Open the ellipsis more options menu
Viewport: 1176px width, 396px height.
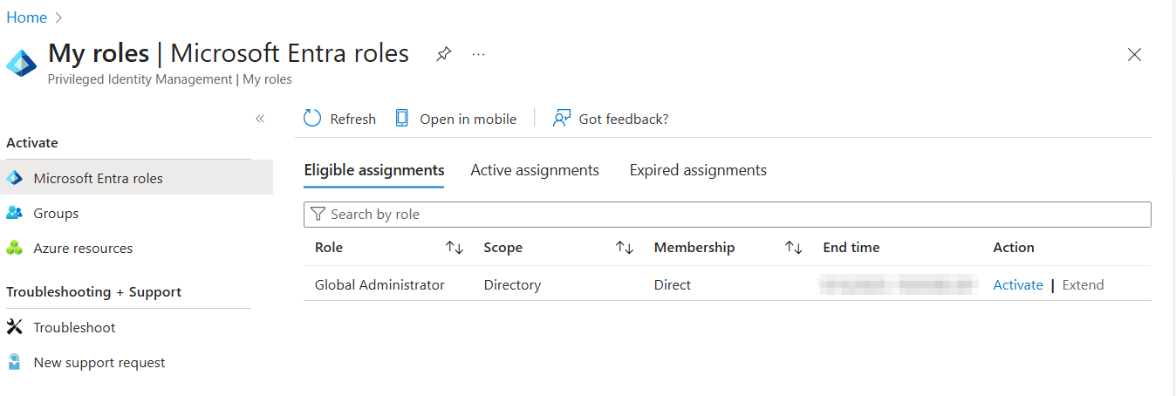tap(478, 54)
